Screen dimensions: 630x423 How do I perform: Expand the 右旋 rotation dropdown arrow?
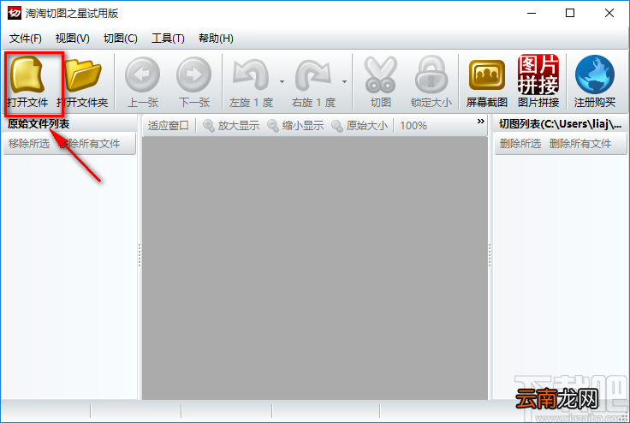pyautogui.click(x=344, y=81)
